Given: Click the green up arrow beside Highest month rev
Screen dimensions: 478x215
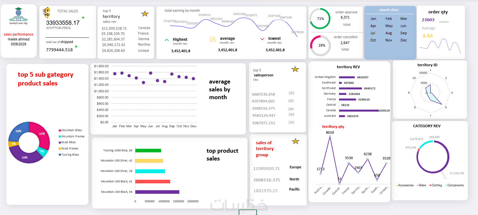Looking at the screenshot, I should [167, 40].
